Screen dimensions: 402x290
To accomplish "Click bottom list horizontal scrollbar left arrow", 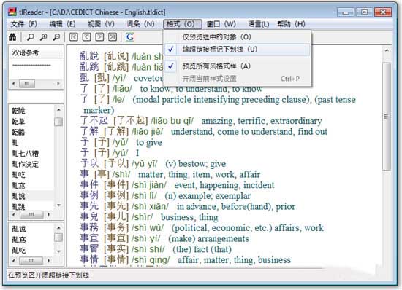I will 14,261.
